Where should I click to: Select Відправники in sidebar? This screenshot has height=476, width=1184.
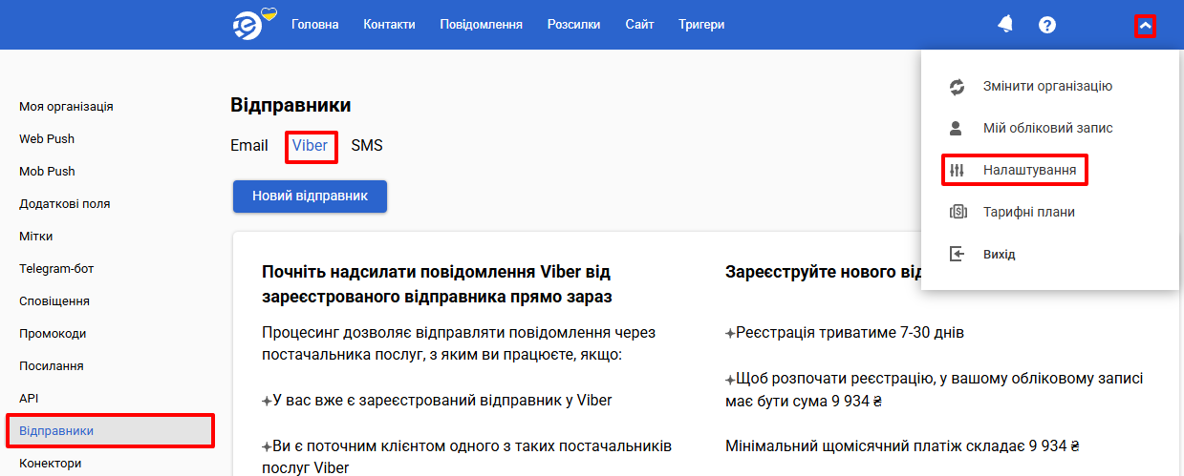[x=111, y=430]
